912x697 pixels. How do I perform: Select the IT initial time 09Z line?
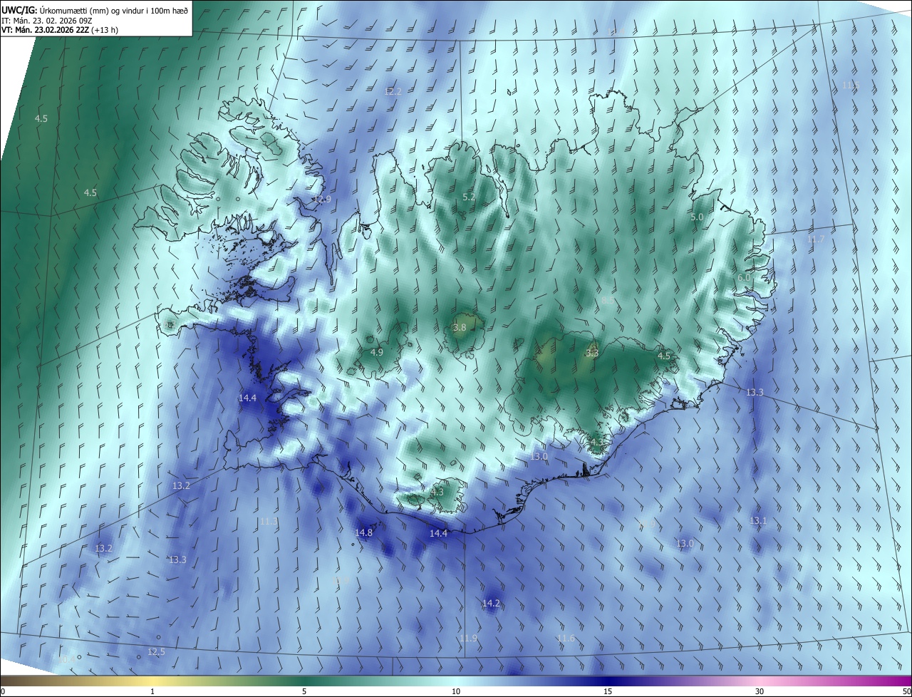point(48,21)
